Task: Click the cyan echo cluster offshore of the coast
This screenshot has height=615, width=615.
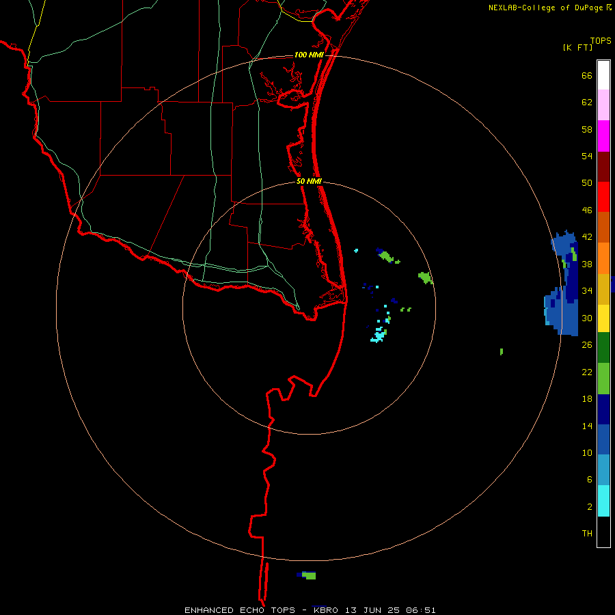Action: click(x=379, y=336)
